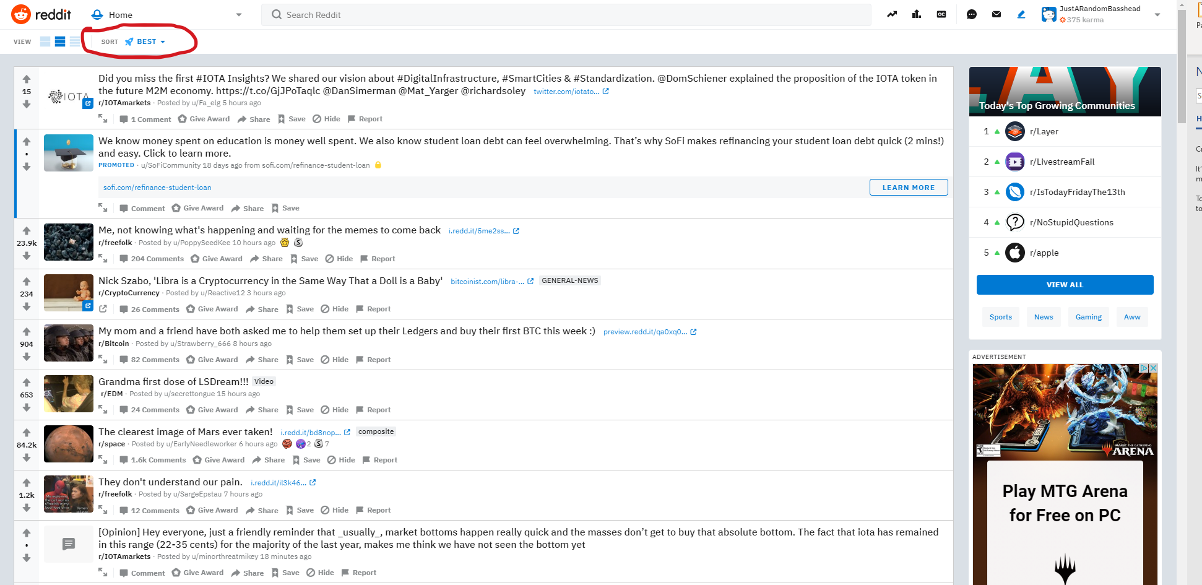Image resolution: width=1202 pixels, height=585 pixels.
Task: Open 204 Comments on the memes post
Action: click(152, 259)
